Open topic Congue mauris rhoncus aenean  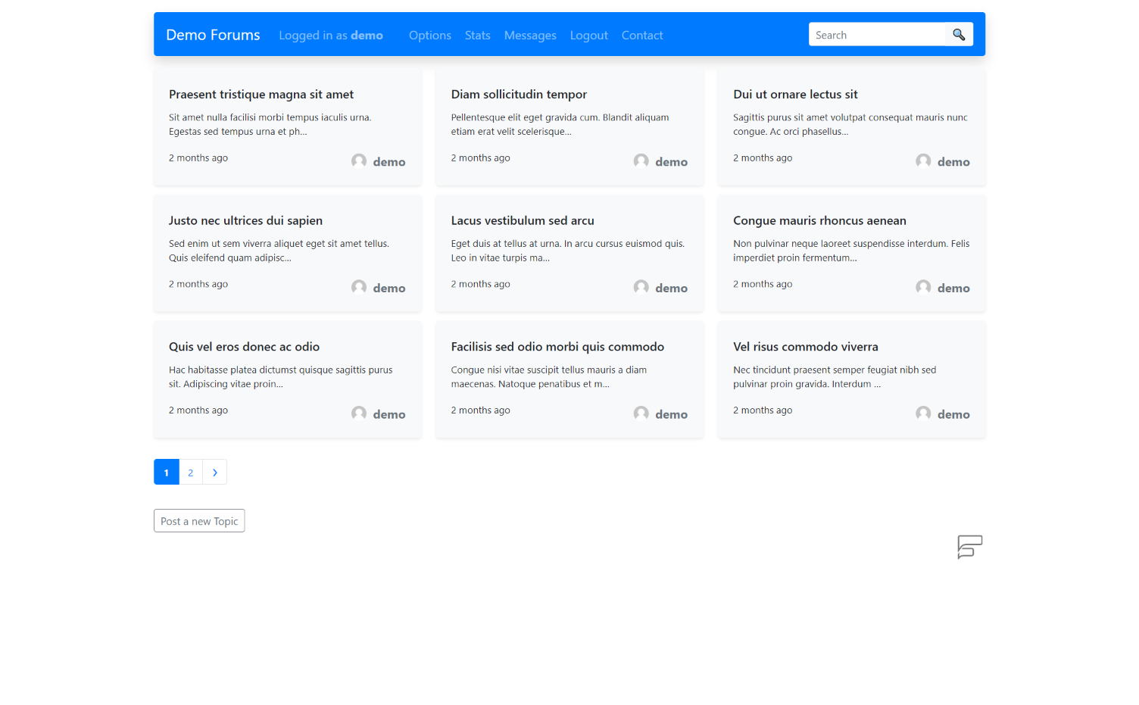(x=819, y=220)
